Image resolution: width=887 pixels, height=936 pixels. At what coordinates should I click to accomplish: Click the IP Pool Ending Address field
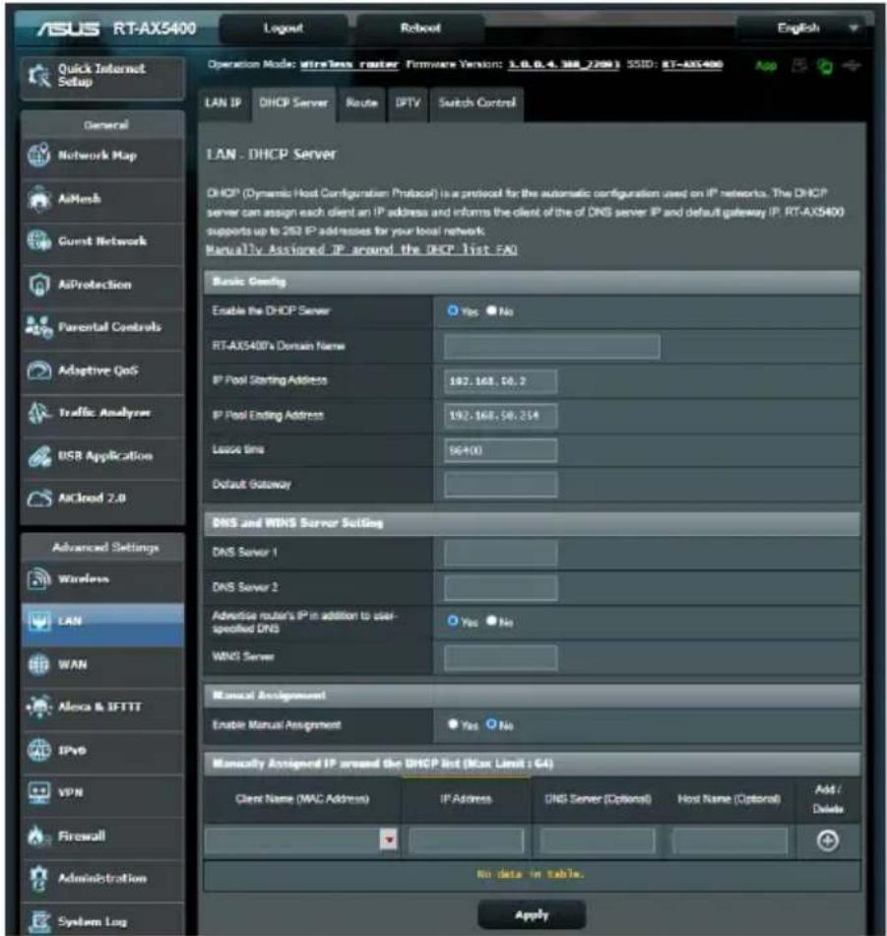pos(500,416)
